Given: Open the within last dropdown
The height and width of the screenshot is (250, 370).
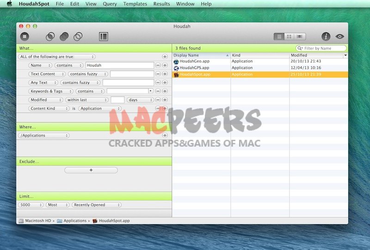Looking at the screenshot, I should (x=86, y=100).
